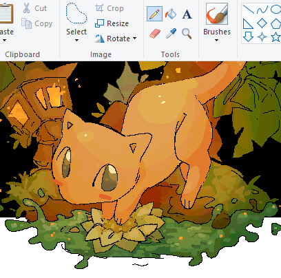Choose the Right triangle shape
Image resolution: width=281 pixels, height=278 pixels.
(x=248, y=23)
